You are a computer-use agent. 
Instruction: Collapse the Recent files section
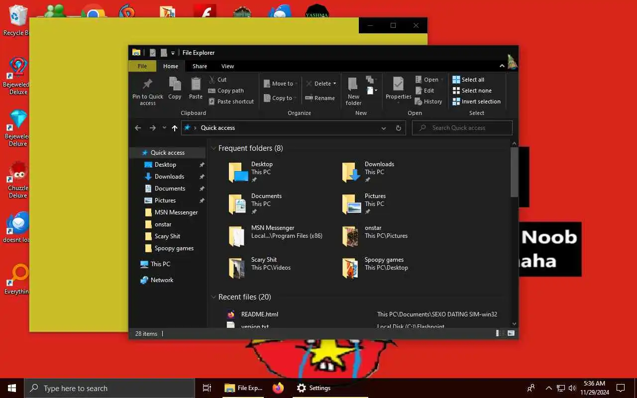point(213,297)
